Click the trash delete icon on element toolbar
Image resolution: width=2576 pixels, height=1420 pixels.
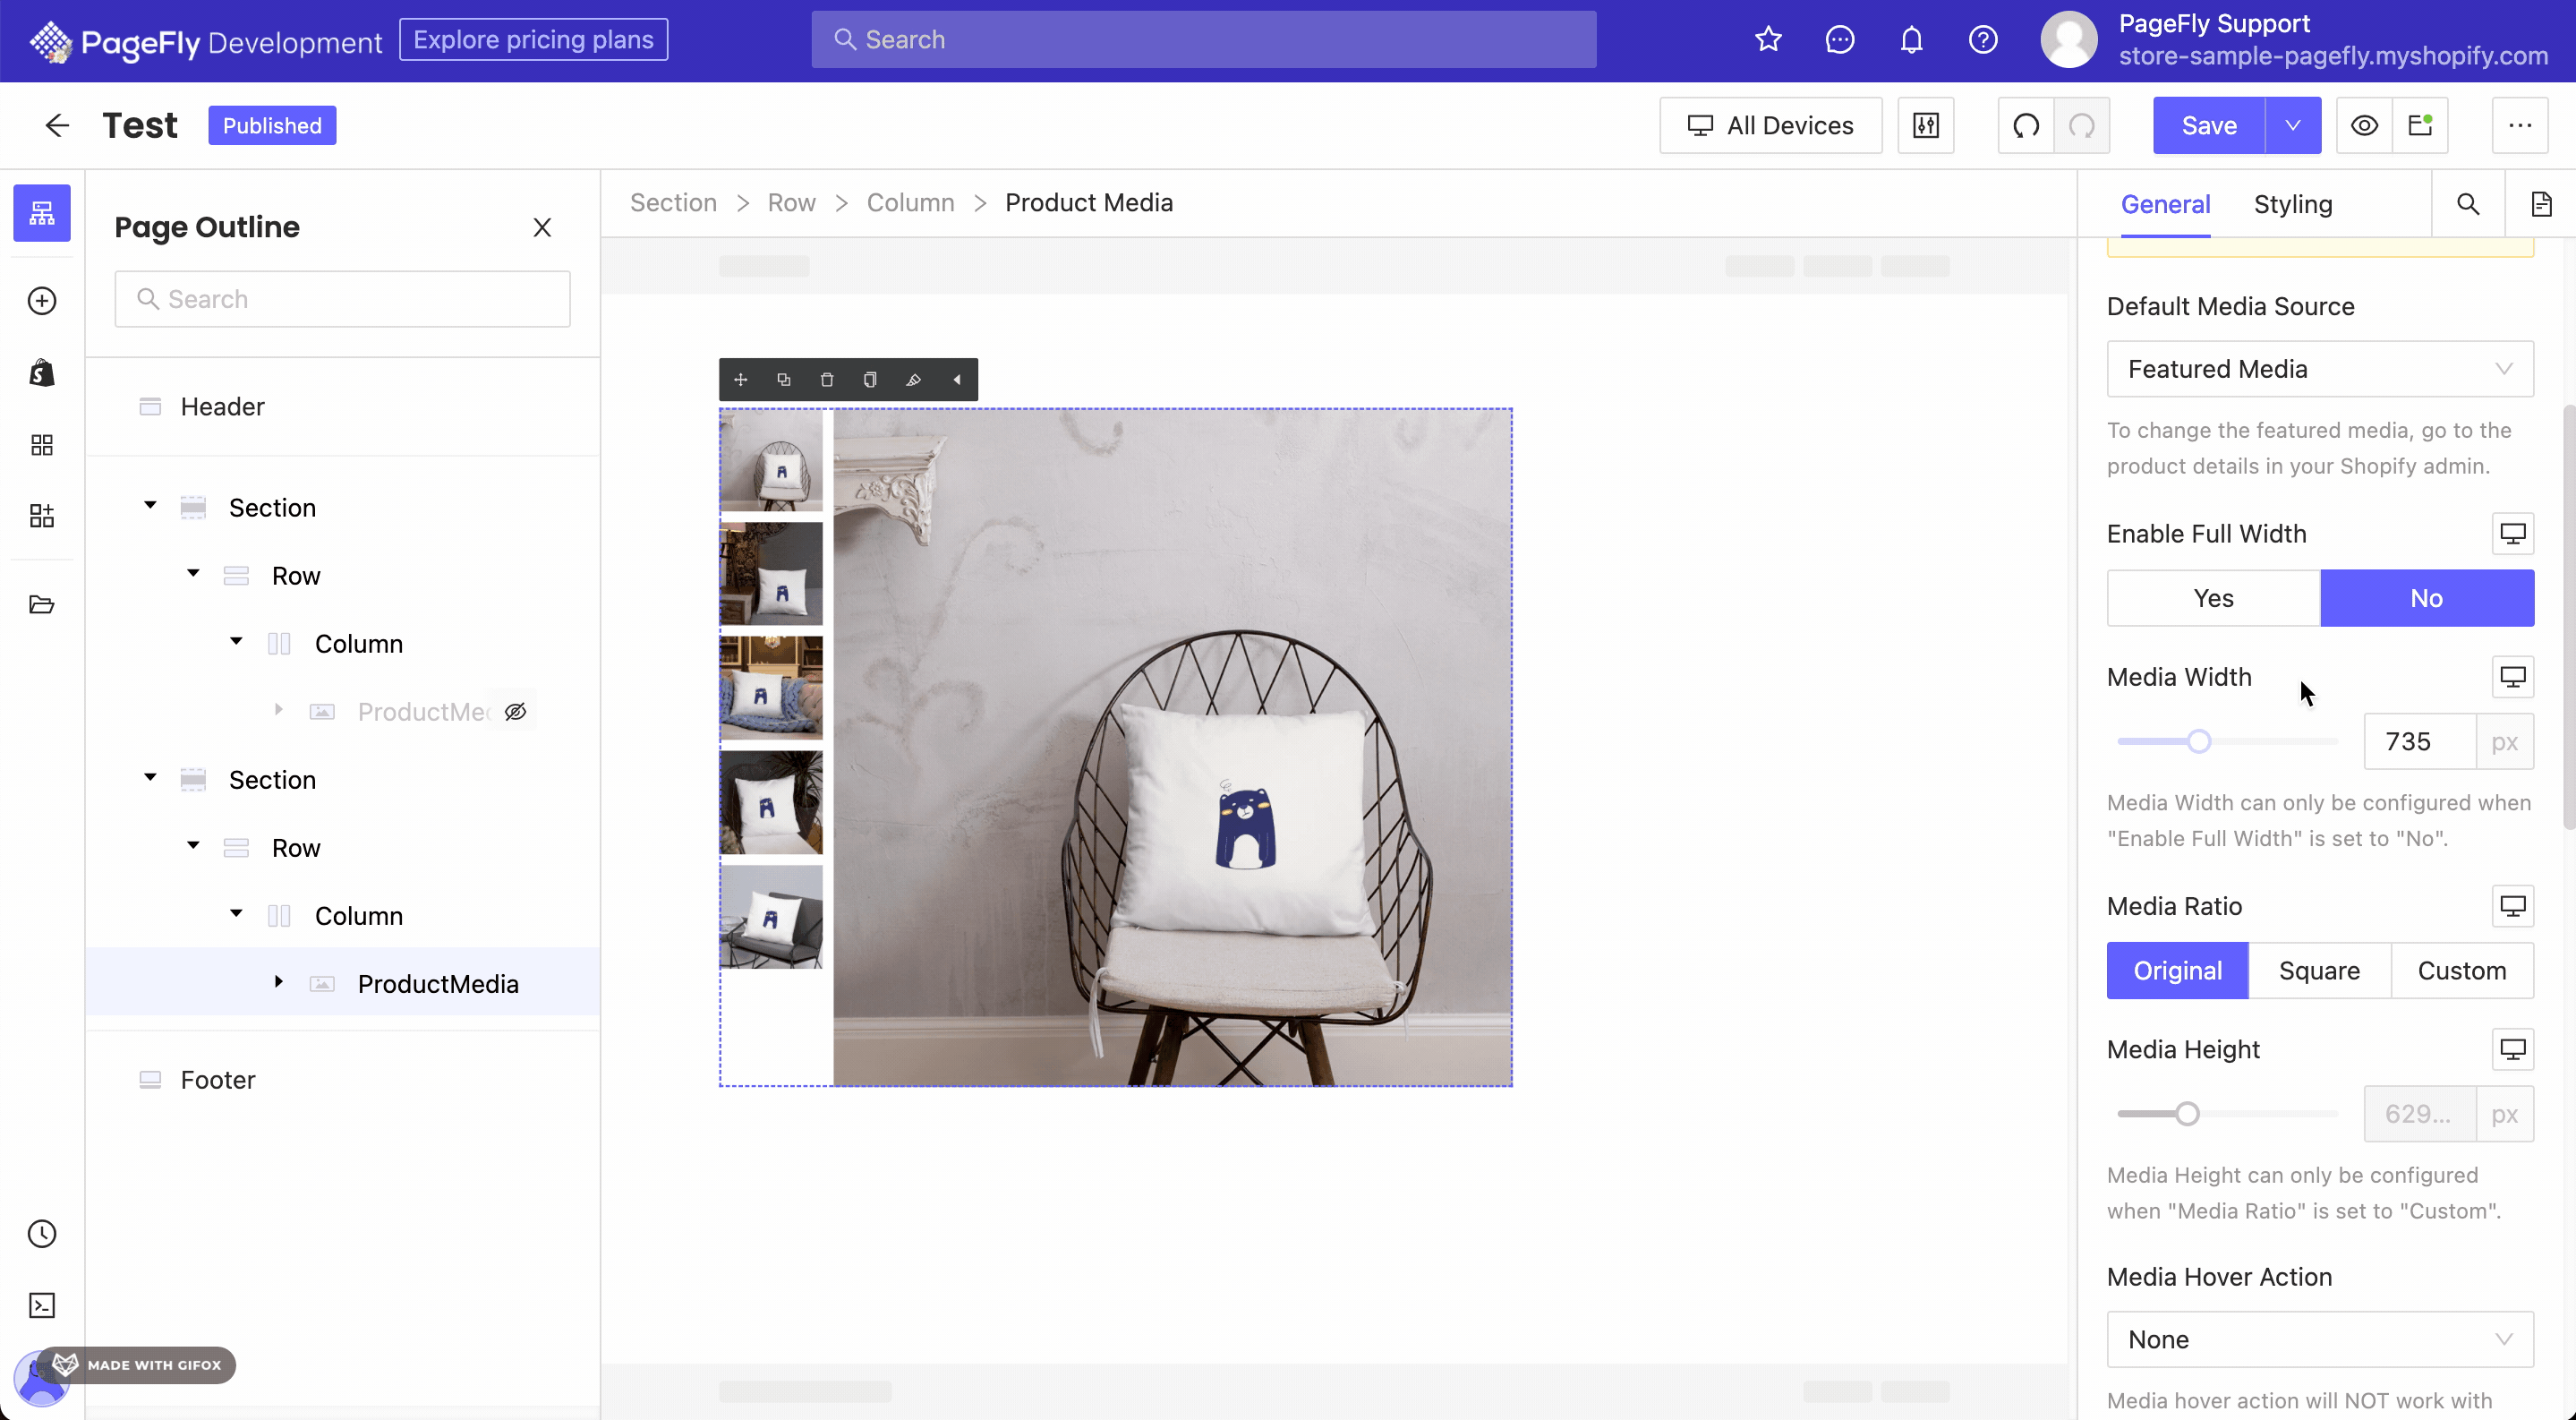click(827, 380)
